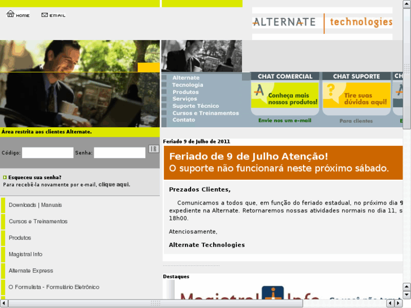411x308 pixels.
Task: Follow the 'clique aqui' password recovery link
Action: (x=114, y=185)
